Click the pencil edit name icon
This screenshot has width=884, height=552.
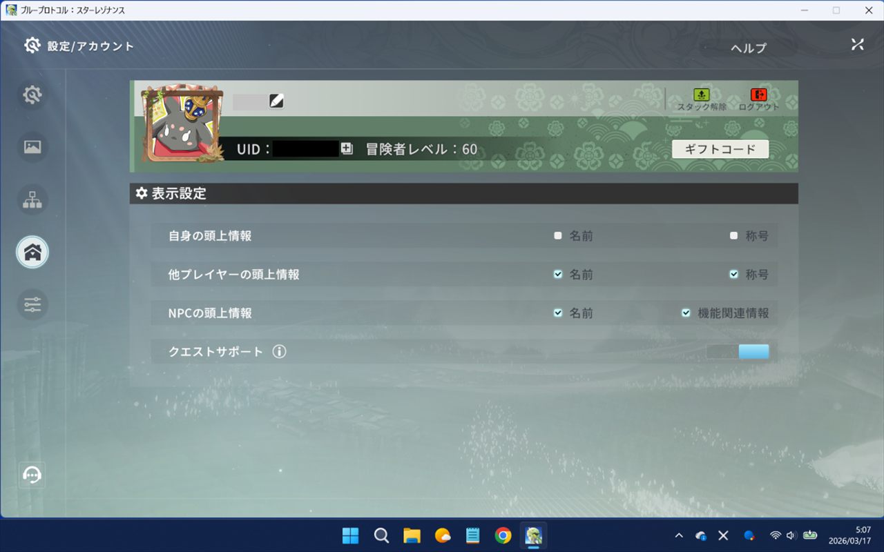276,101
